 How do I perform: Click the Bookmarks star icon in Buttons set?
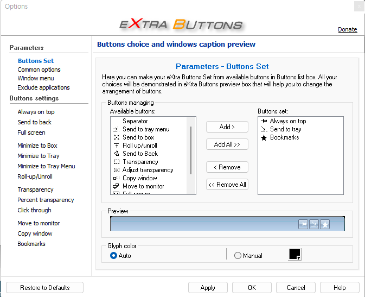pos(264,137)
